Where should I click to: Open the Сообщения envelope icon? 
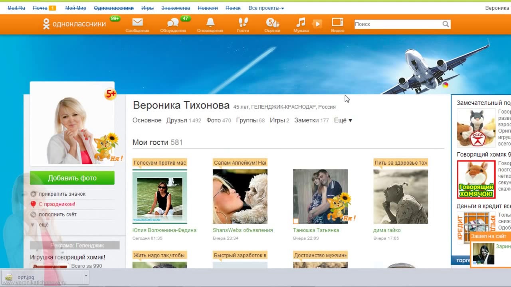pos(137,25)
